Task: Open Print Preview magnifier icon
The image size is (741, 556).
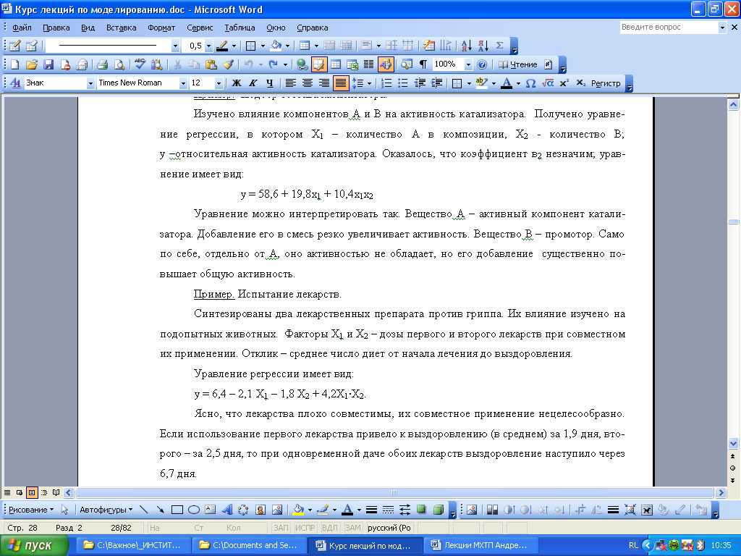Action: pos(119,64)
